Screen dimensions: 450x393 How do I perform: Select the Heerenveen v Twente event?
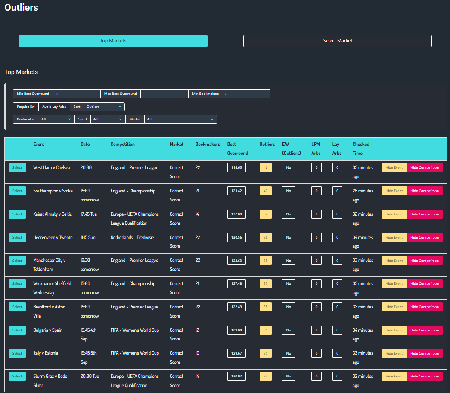(x=17, y=237)
